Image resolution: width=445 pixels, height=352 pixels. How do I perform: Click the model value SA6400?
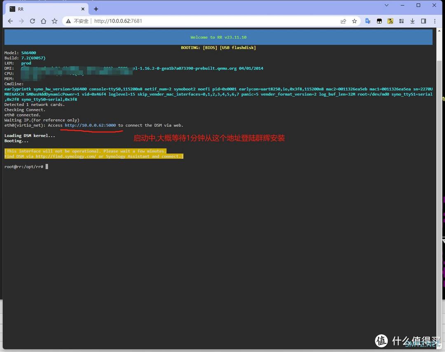pos(29,53)
